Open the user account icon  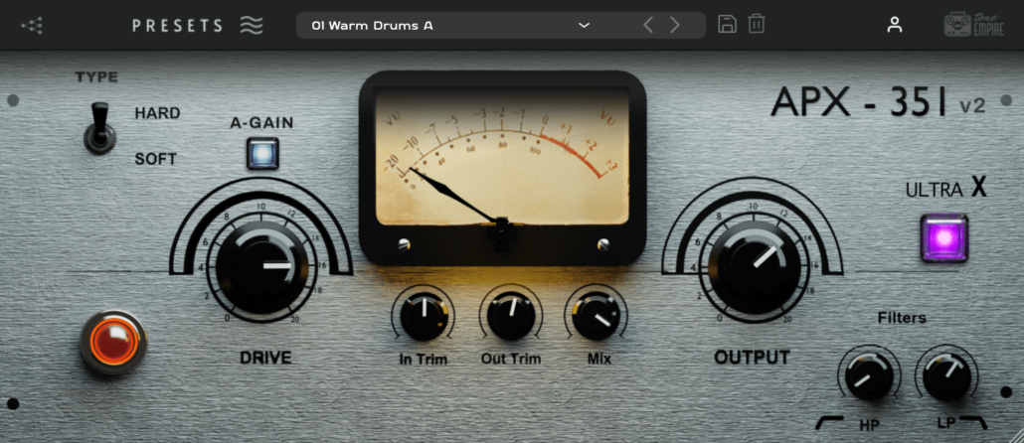pyautogui.click(x=895, y=25)
